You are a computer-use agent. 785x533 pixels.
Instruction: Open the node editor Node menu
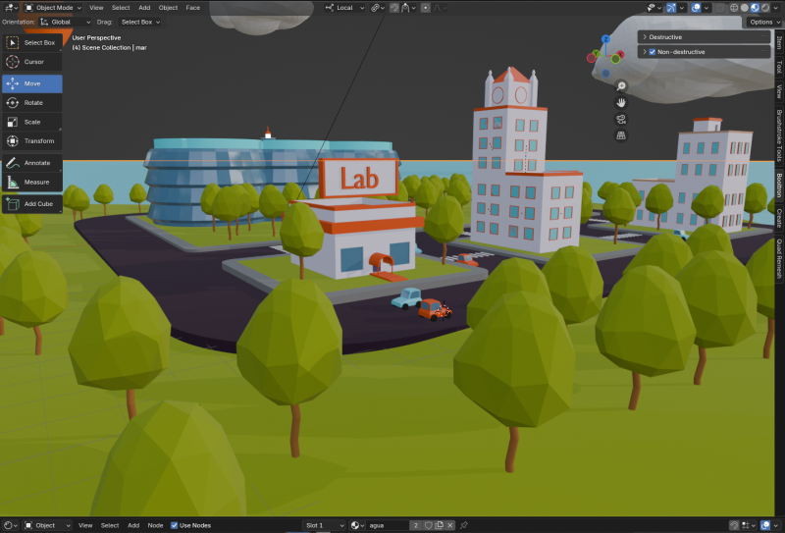(155, 525)
